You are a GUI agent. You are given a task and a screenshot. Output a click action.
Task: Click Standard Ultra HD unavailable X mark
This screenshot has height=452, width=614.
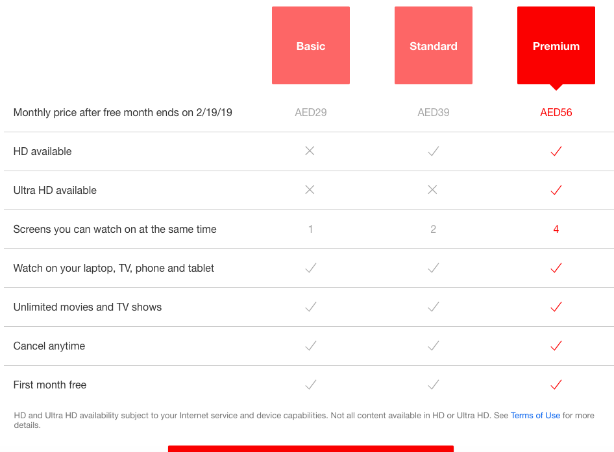(432, 190)
